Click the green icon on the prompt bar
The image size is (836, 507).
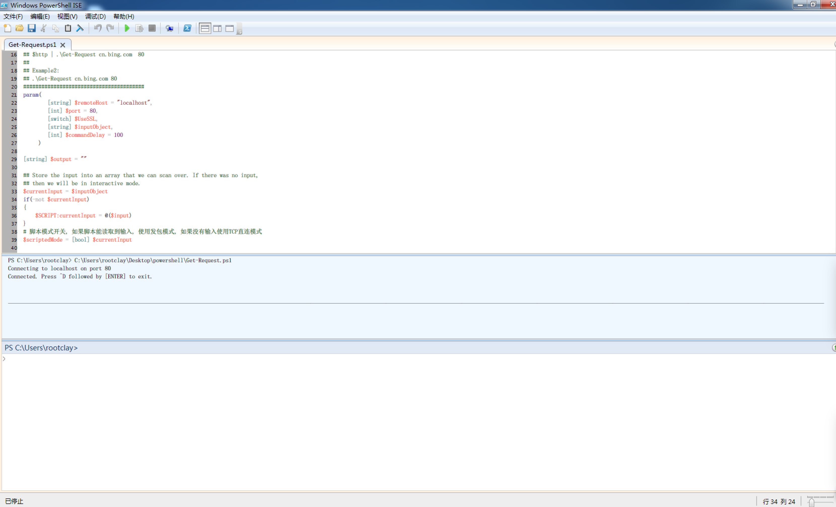click(834, 348)
